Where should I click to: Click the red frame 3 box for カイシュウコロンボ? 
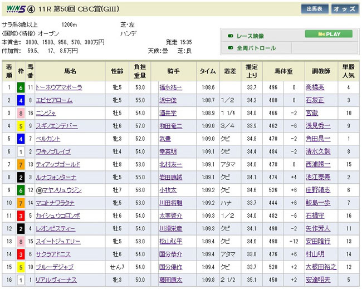point(21,215)
